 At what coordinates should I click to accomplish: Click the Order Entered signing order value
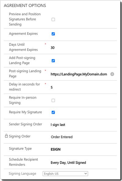pos(62,137)
